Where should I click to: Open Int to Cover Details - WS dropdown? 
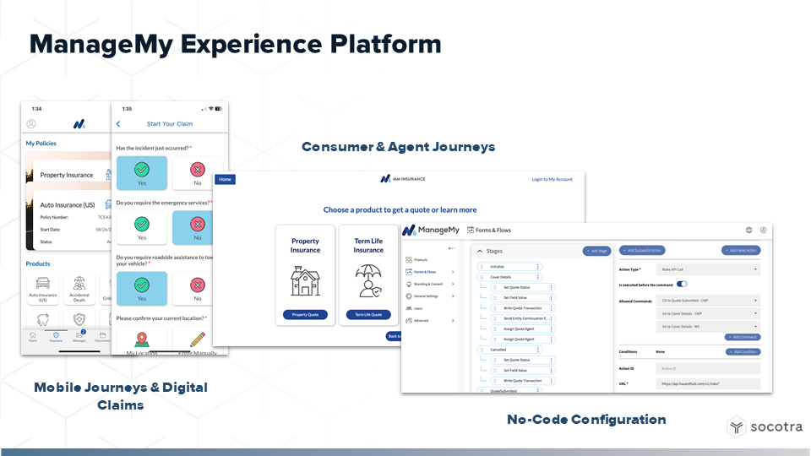[708, 326]
